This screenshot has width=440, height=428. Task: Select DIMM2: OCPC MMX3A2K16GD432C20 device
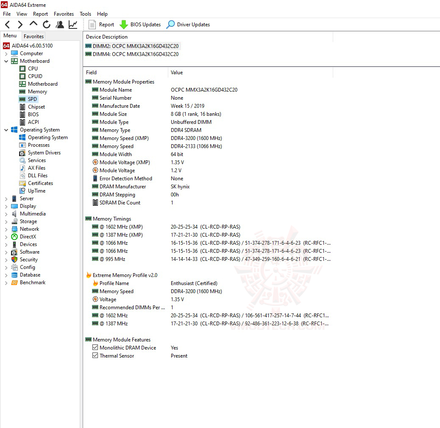click(x=132, y=46)
